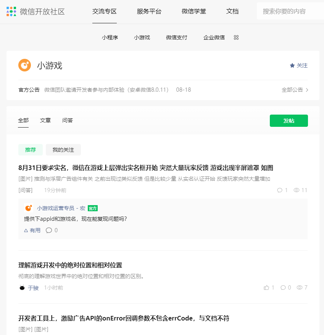Click the WeChat Open Community logo icon
Viewport: 324px width, 335px height.
(x=11, y=11)
